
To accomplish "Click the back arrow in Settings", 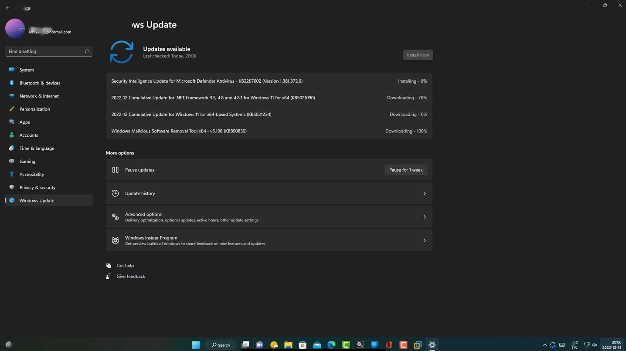I will [7, 8].
